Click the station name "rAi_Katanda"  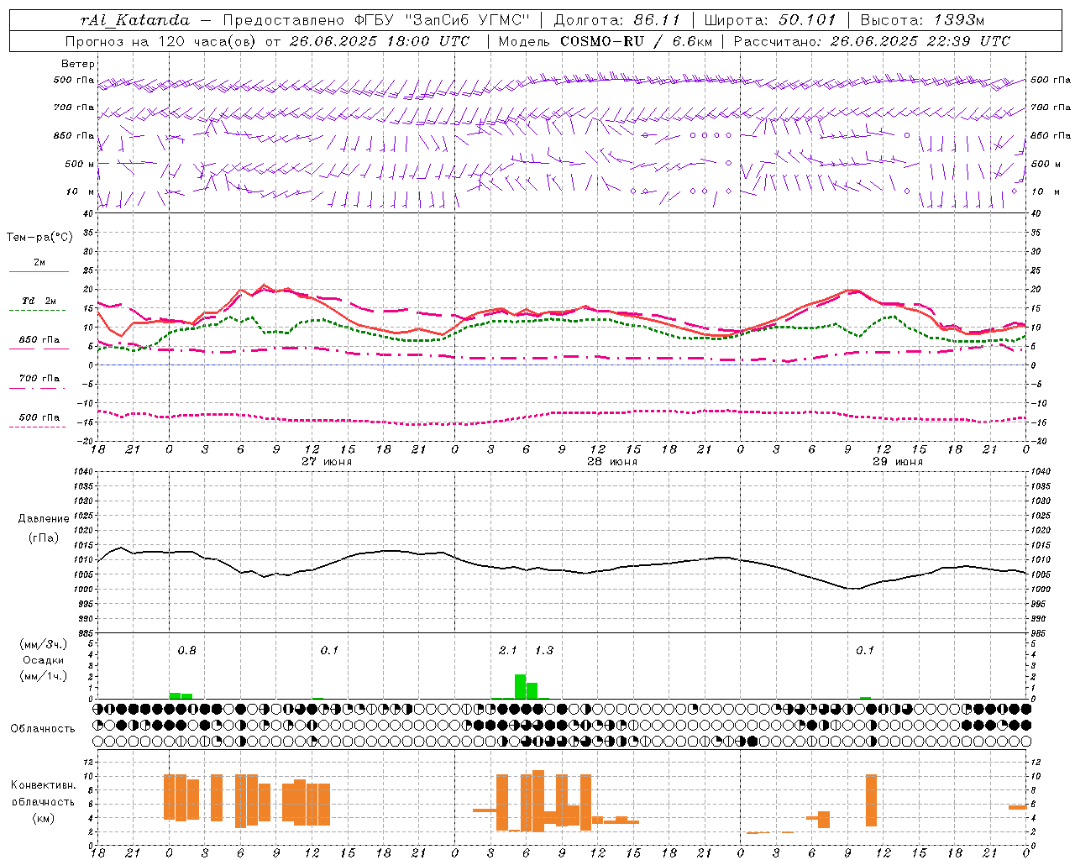135,20
